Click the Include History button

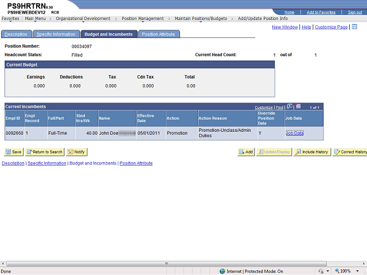[312, 152]
